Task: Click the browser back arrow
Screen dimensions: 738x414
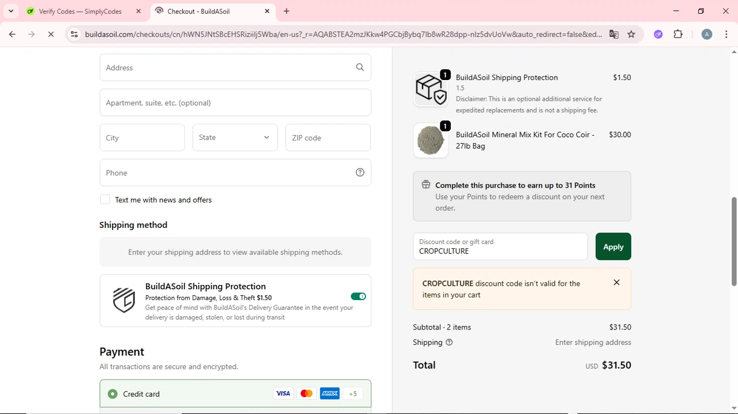Action: pos(12,34)
